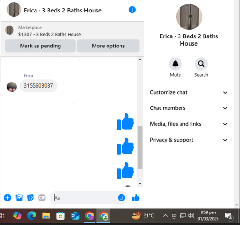Open the large listing photo in the details panel
Viewport: 240px width, 225px height.
click(x=189, y=17)
